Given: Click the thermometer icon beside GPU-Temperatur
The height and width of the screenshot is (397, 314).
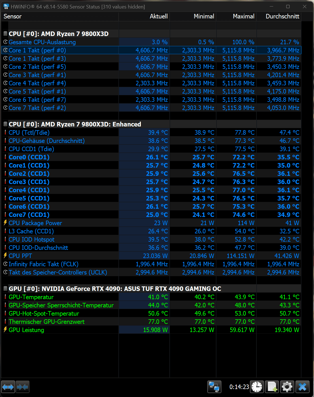Looking at the screenshot, I should click(5, 297).
